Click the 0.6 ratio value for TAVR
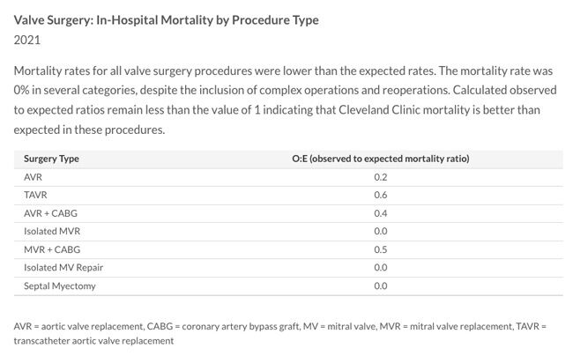This screenshot has width=573, height=356. coord(380,196)
